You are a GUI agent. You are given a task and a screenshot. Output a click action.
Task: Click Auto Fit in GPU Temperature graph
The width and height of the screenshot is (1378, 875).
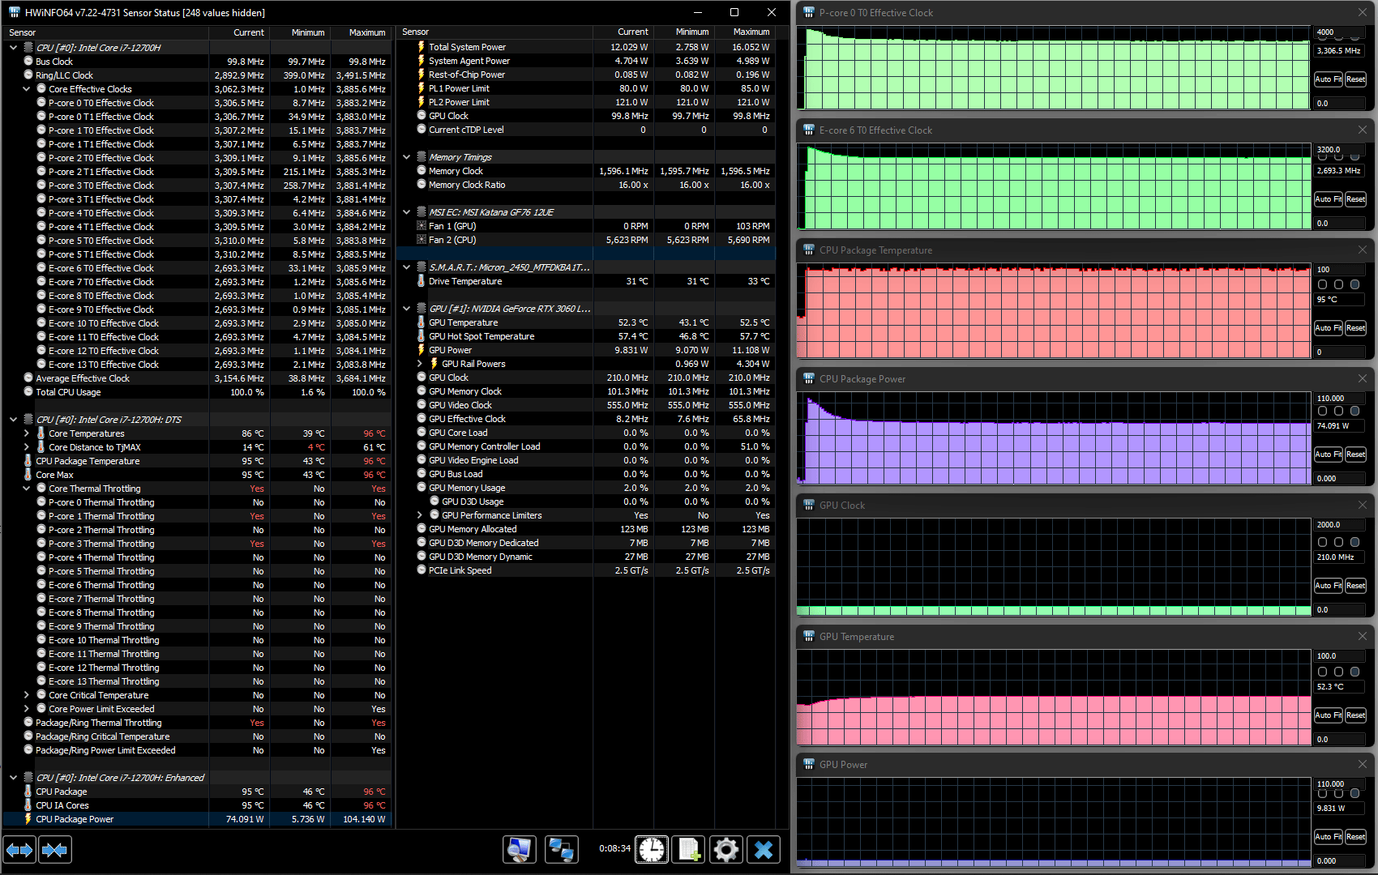(1328, 715)
